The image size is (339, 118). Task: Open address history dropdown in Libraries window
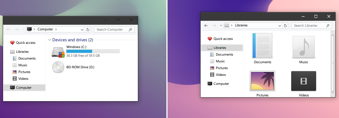point(280,26)
